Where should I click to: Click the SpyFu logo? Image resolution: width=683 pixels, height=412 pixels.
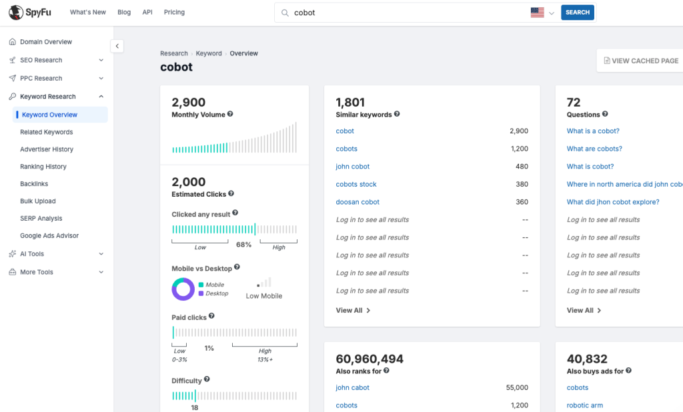click(31, 12)
